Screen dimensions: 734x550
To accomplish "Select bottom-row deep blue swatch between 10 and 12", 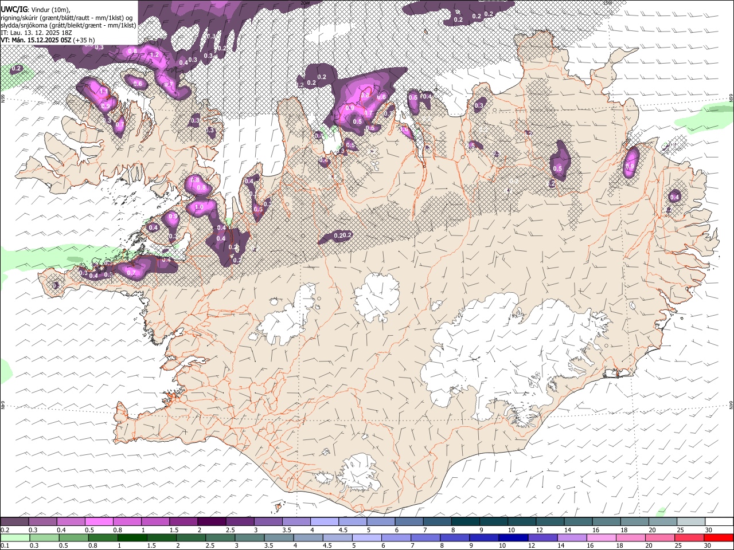I will (x=513, y=537).
